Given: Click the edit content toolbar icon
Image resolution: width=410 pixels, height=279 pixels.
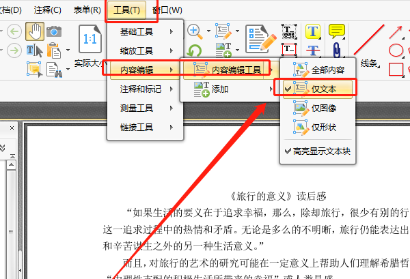Looking at the screenshot, I should click(x=223, y=31).
